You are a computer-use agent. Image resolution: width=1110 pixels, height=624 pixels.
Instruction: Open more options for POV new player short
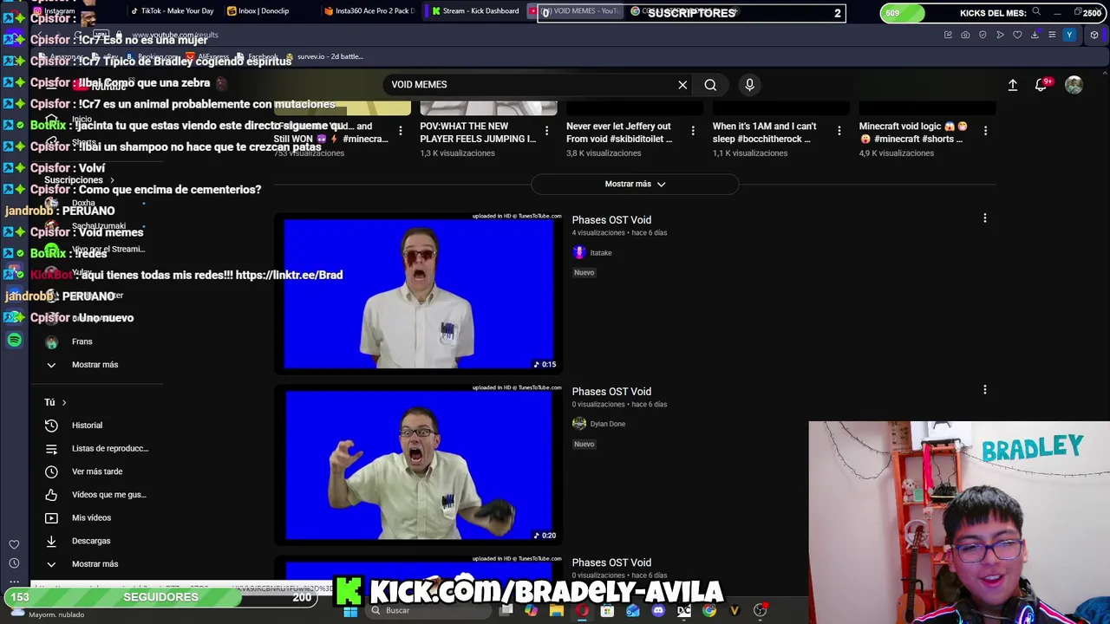click(x=546, y=131)
